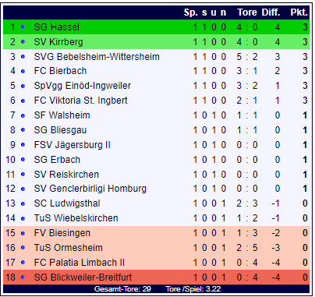This screenshot has width=315, height=297.
Task: Click the blue dot beside SV Kirrberg
Action: (x=23, y=42)
